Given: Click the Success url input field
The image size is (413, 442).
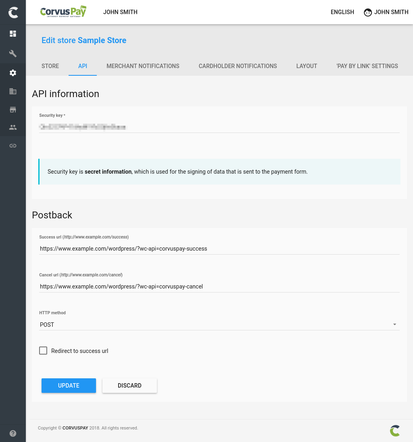Looking at the screenshot, I should (x=219, y=249).
